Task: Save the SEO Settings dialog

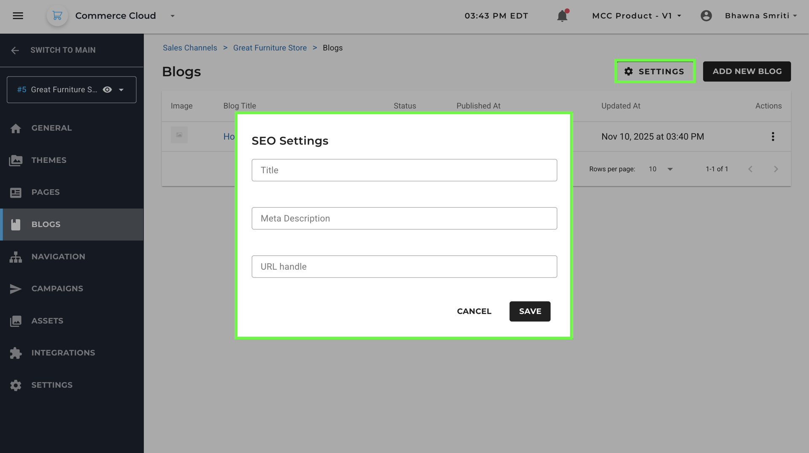Action: (530, 311)
